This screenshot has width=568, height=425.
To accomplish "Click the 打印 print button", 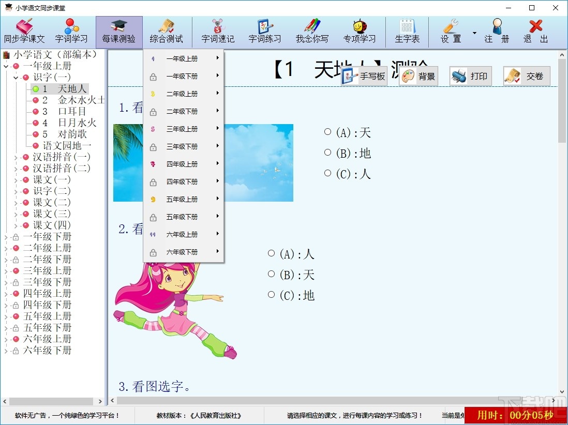I will point(470,75).
